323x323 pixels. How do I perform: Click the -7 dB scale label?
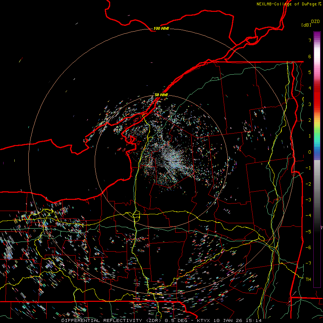tap(308, 263)
